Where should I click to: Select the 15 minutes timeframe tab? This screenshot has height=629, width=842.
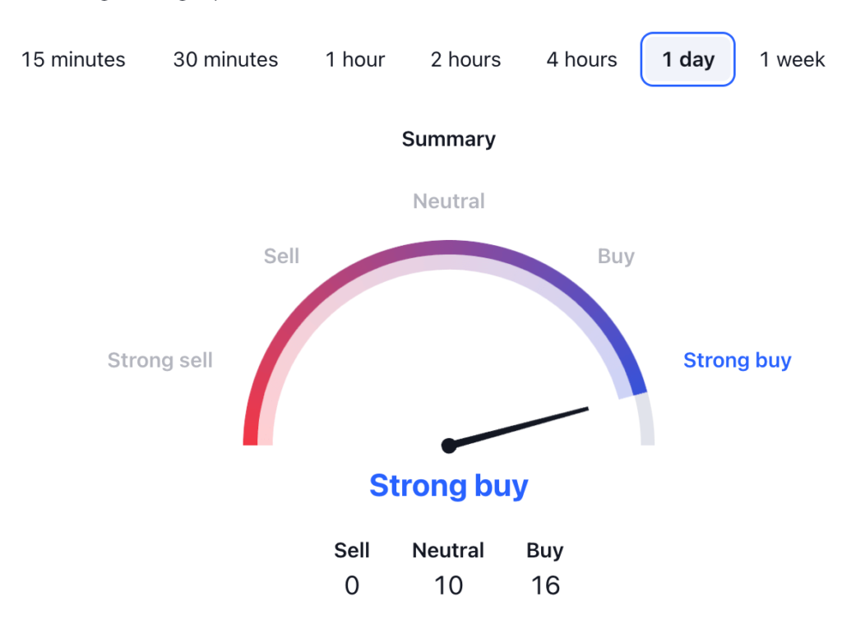(x=73, y=60)
